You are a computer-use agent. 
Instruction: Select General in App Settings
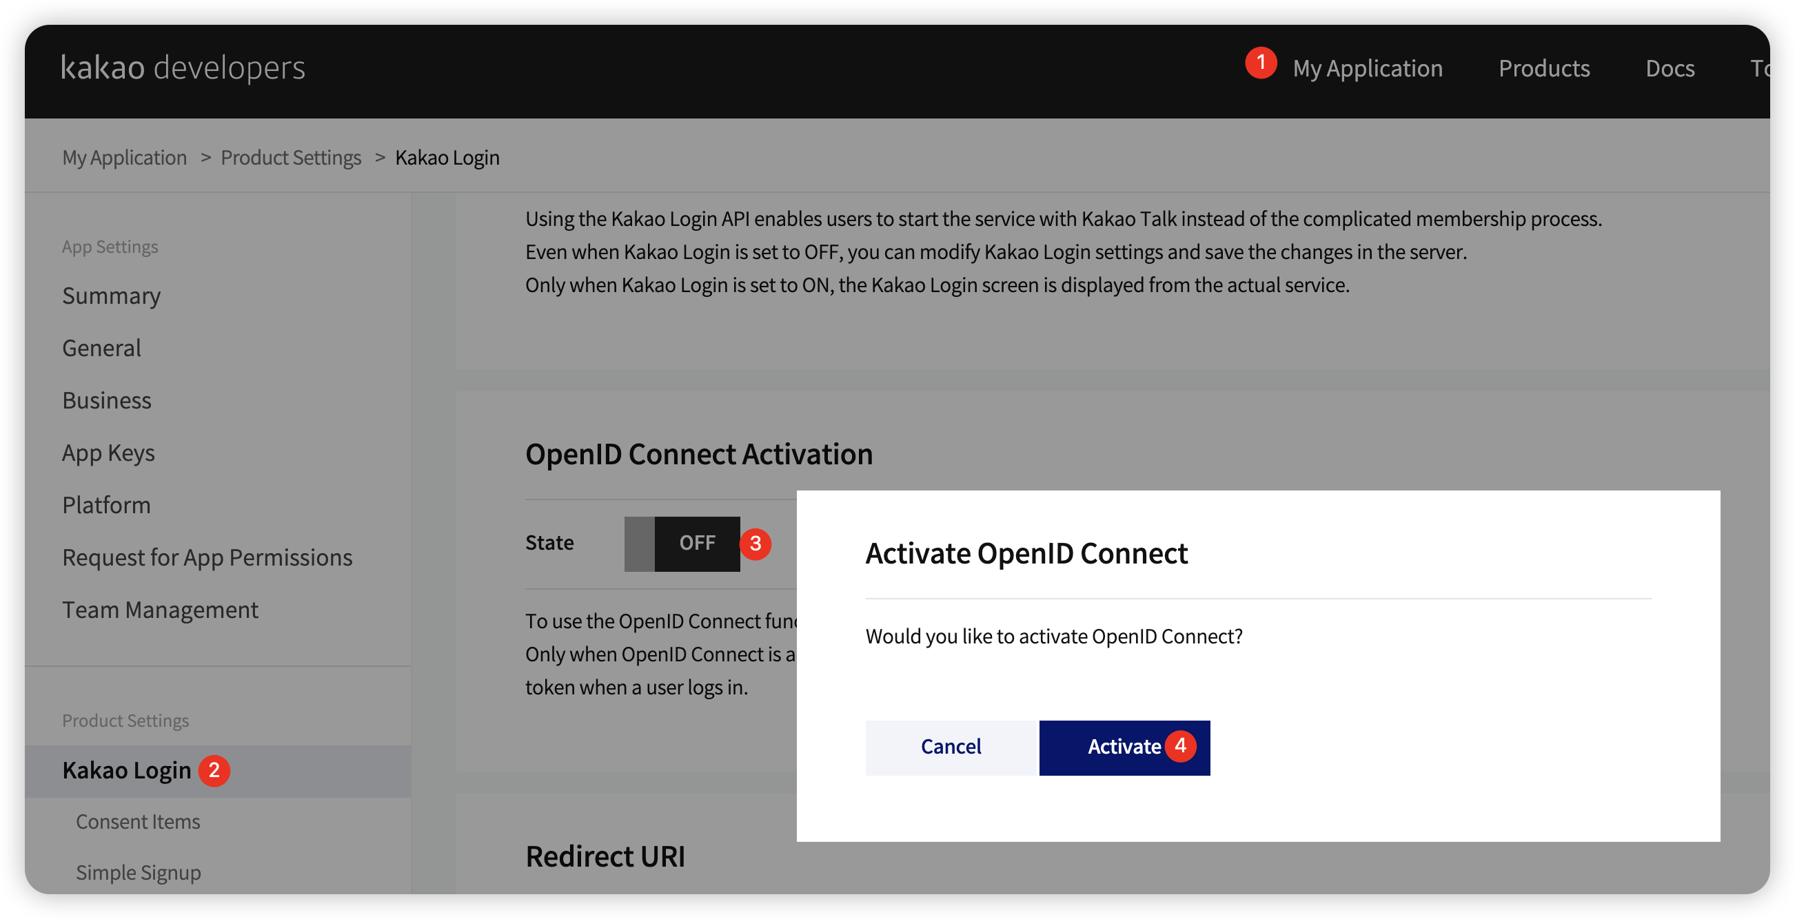[x=102, y=348]
